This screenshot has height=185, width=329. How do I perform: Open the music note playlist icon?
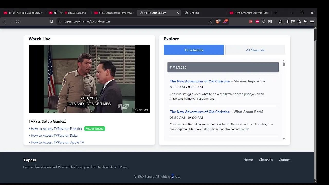(280, 22)
